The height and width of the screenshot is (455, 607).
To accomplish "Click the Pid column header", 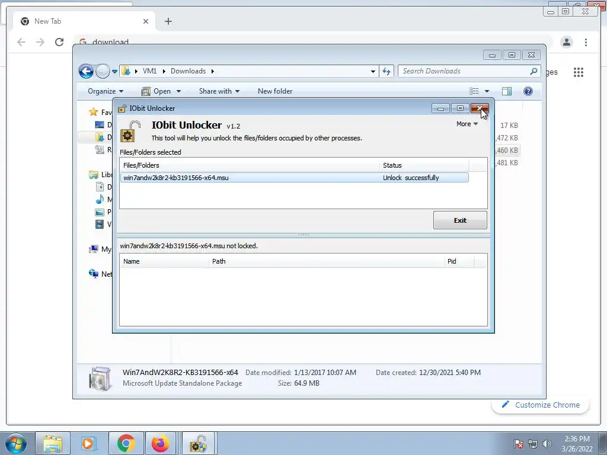I will [459, 261].
